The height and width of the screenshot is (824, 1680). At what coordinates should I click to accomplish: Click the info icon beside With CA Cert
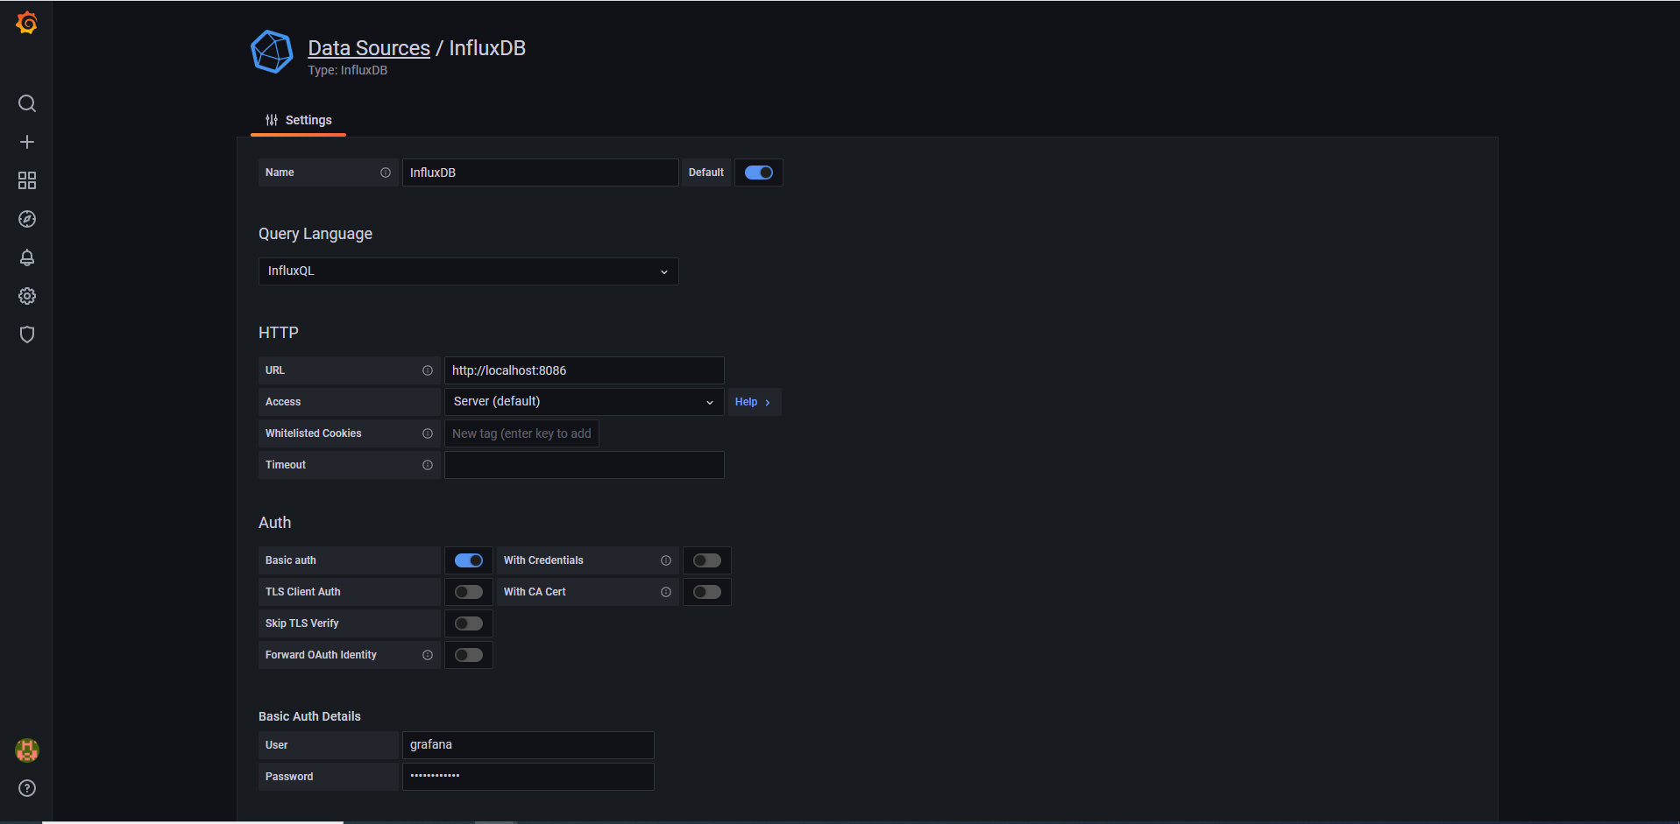click(x=666, y=592)
